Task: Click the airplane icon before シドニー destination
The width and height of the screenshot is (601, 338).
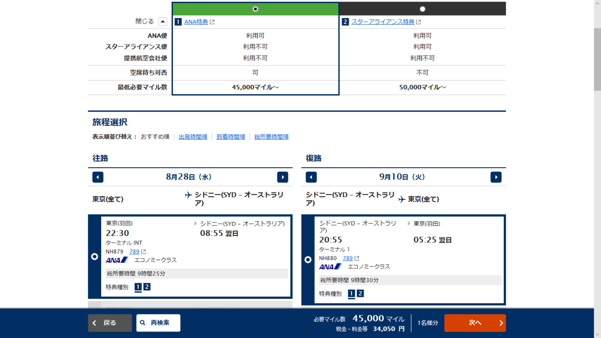Action: [187, 195]
